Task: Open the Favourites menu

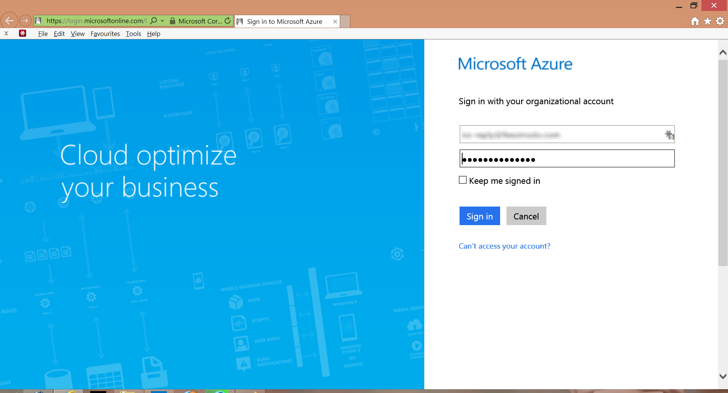Action: pyautogui.click(x=105, y=34)
